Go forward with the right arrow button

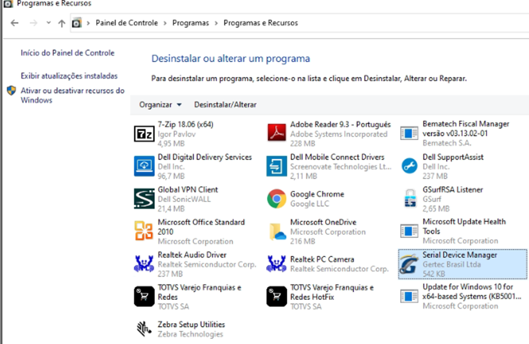33,23
